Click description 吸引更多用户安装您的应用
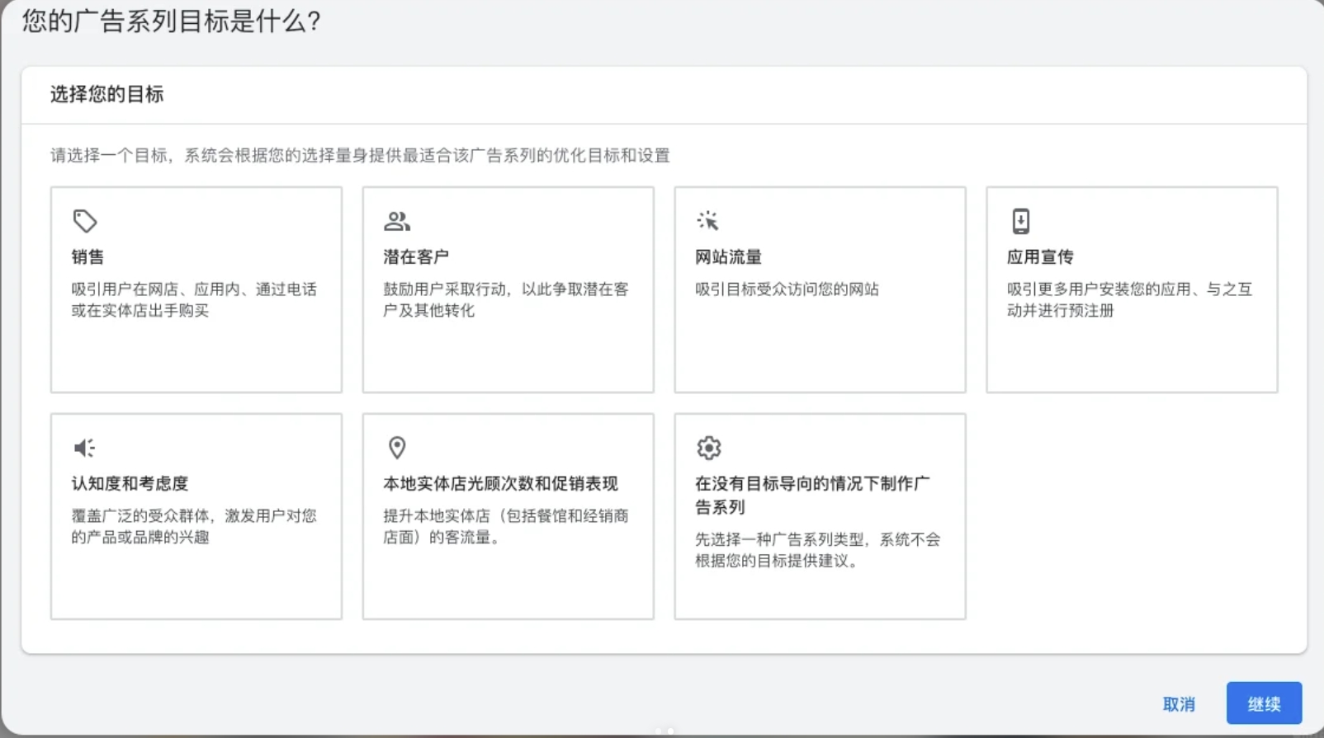 1130,300
